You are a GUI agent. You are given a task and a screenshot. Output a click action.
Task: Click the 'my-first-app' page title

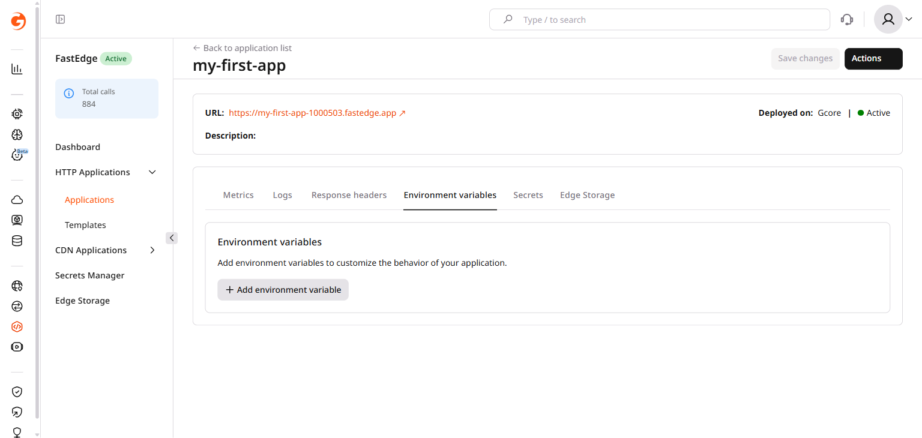click(239, 65)
